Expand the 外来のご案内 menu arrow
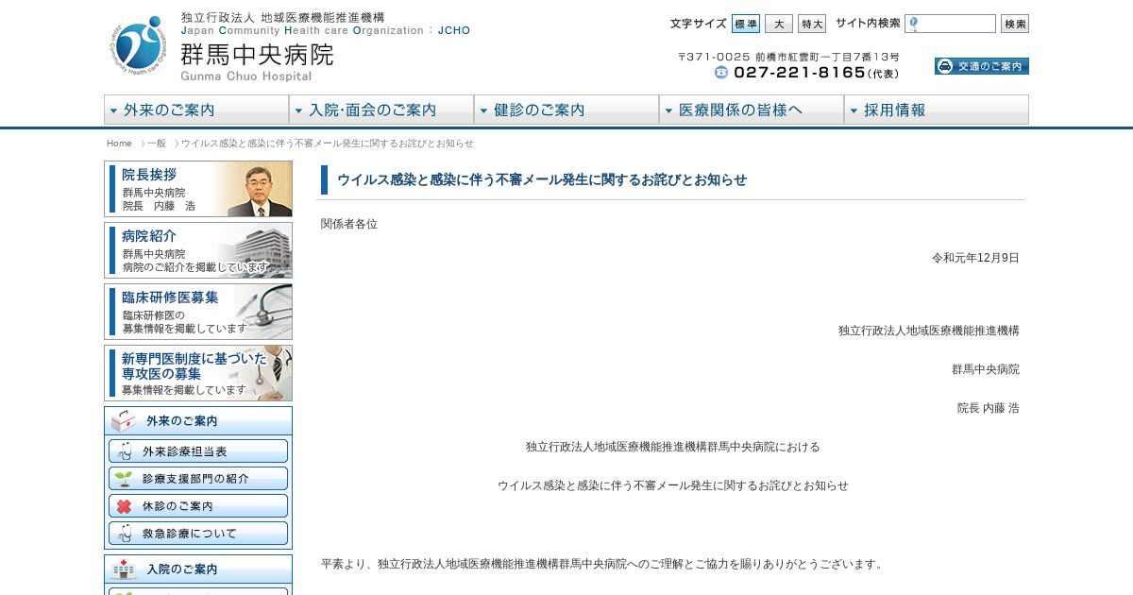Viewport: 1133px width, 595px height. tap(113, 110)
